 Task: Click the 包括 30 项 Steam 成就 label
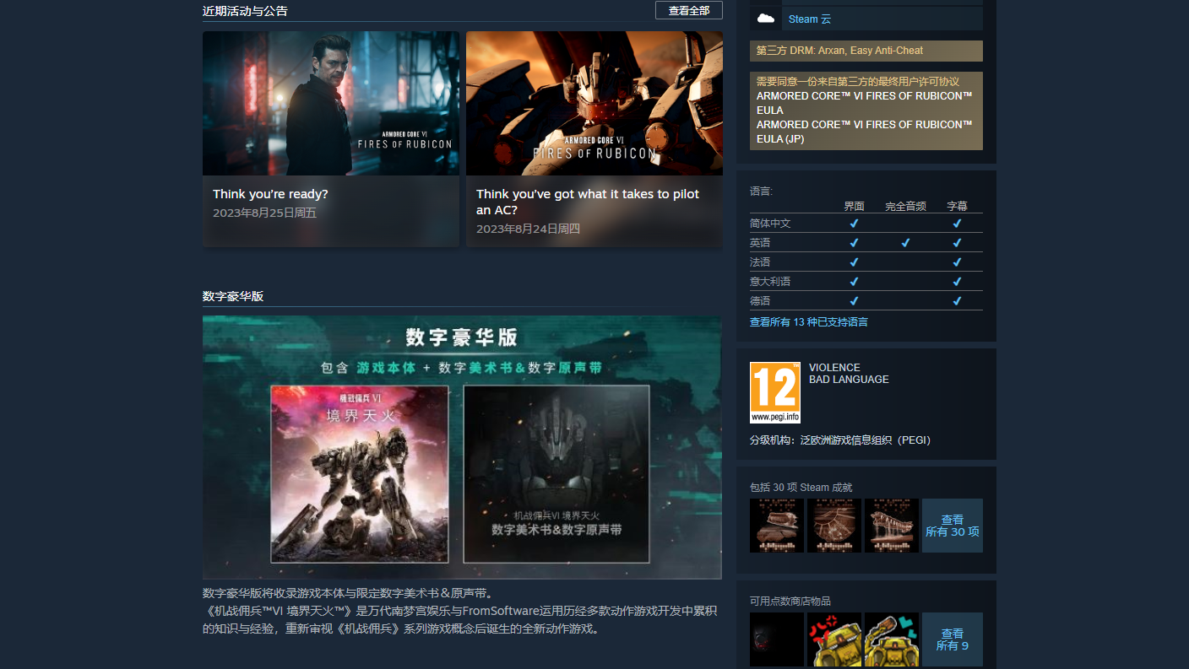(801, 488)
